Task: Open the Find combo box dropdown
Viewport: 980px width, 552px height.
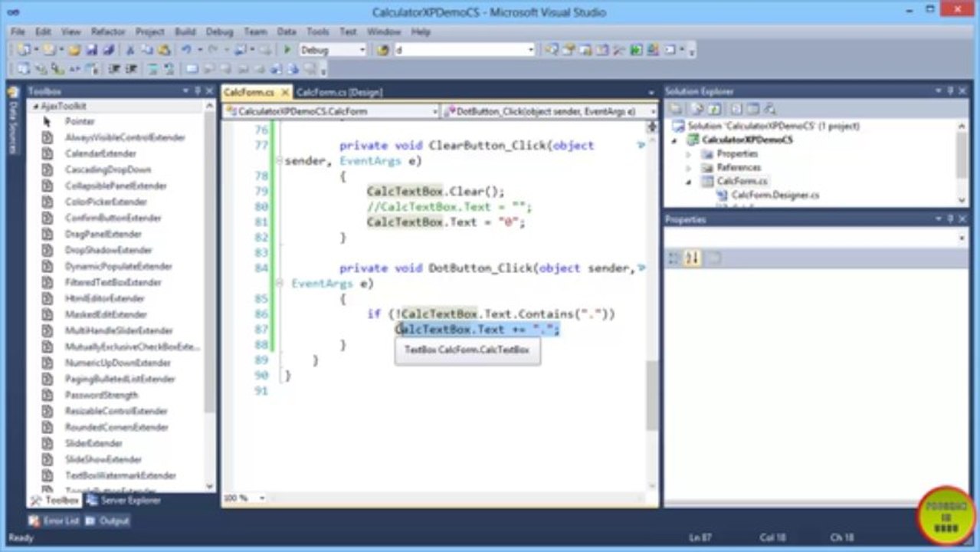Action: tap(530, 50)
